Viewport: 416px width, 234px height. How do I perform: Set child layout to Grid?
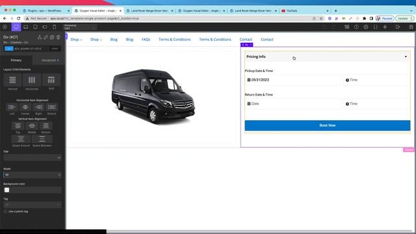(51, 80)
